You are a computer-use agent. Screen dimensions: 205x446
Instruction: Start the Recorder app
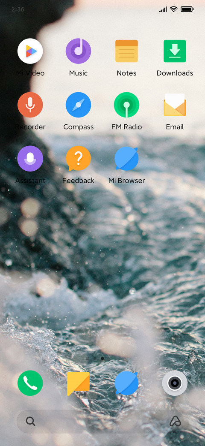coord(30,105)
